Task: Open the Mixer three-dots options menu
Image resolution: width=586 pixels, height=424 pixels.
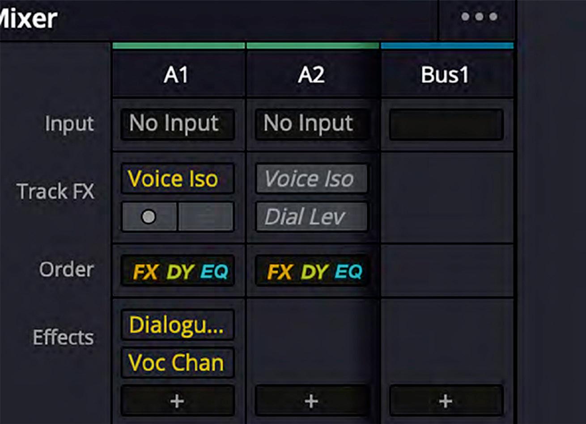Action: pos(479,17)
